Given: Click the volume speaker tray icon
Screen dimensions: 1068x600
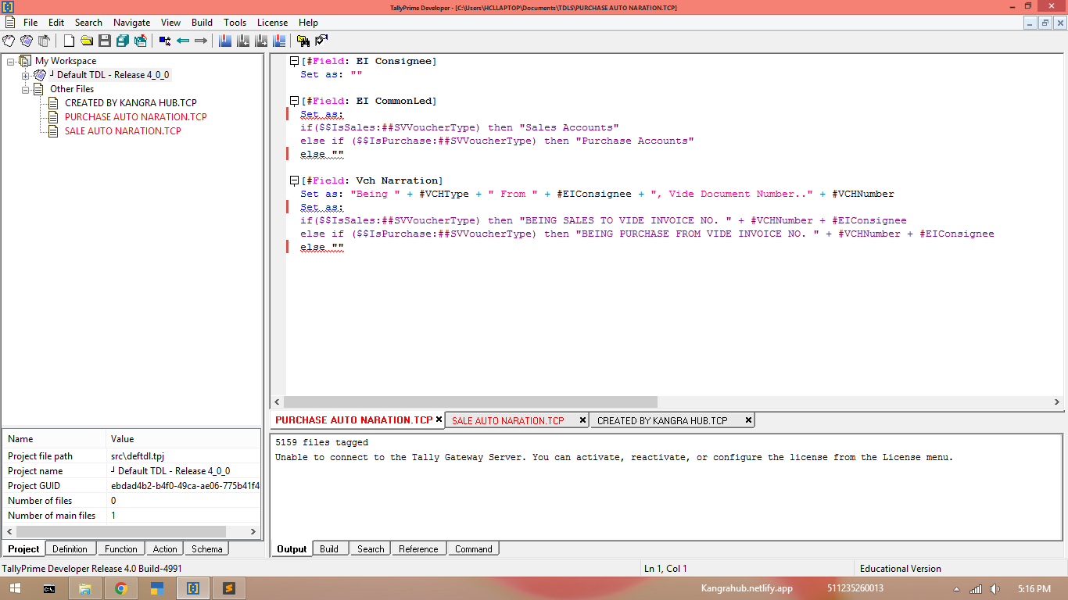Looking at the screenshot, I should tap(995, 588).
